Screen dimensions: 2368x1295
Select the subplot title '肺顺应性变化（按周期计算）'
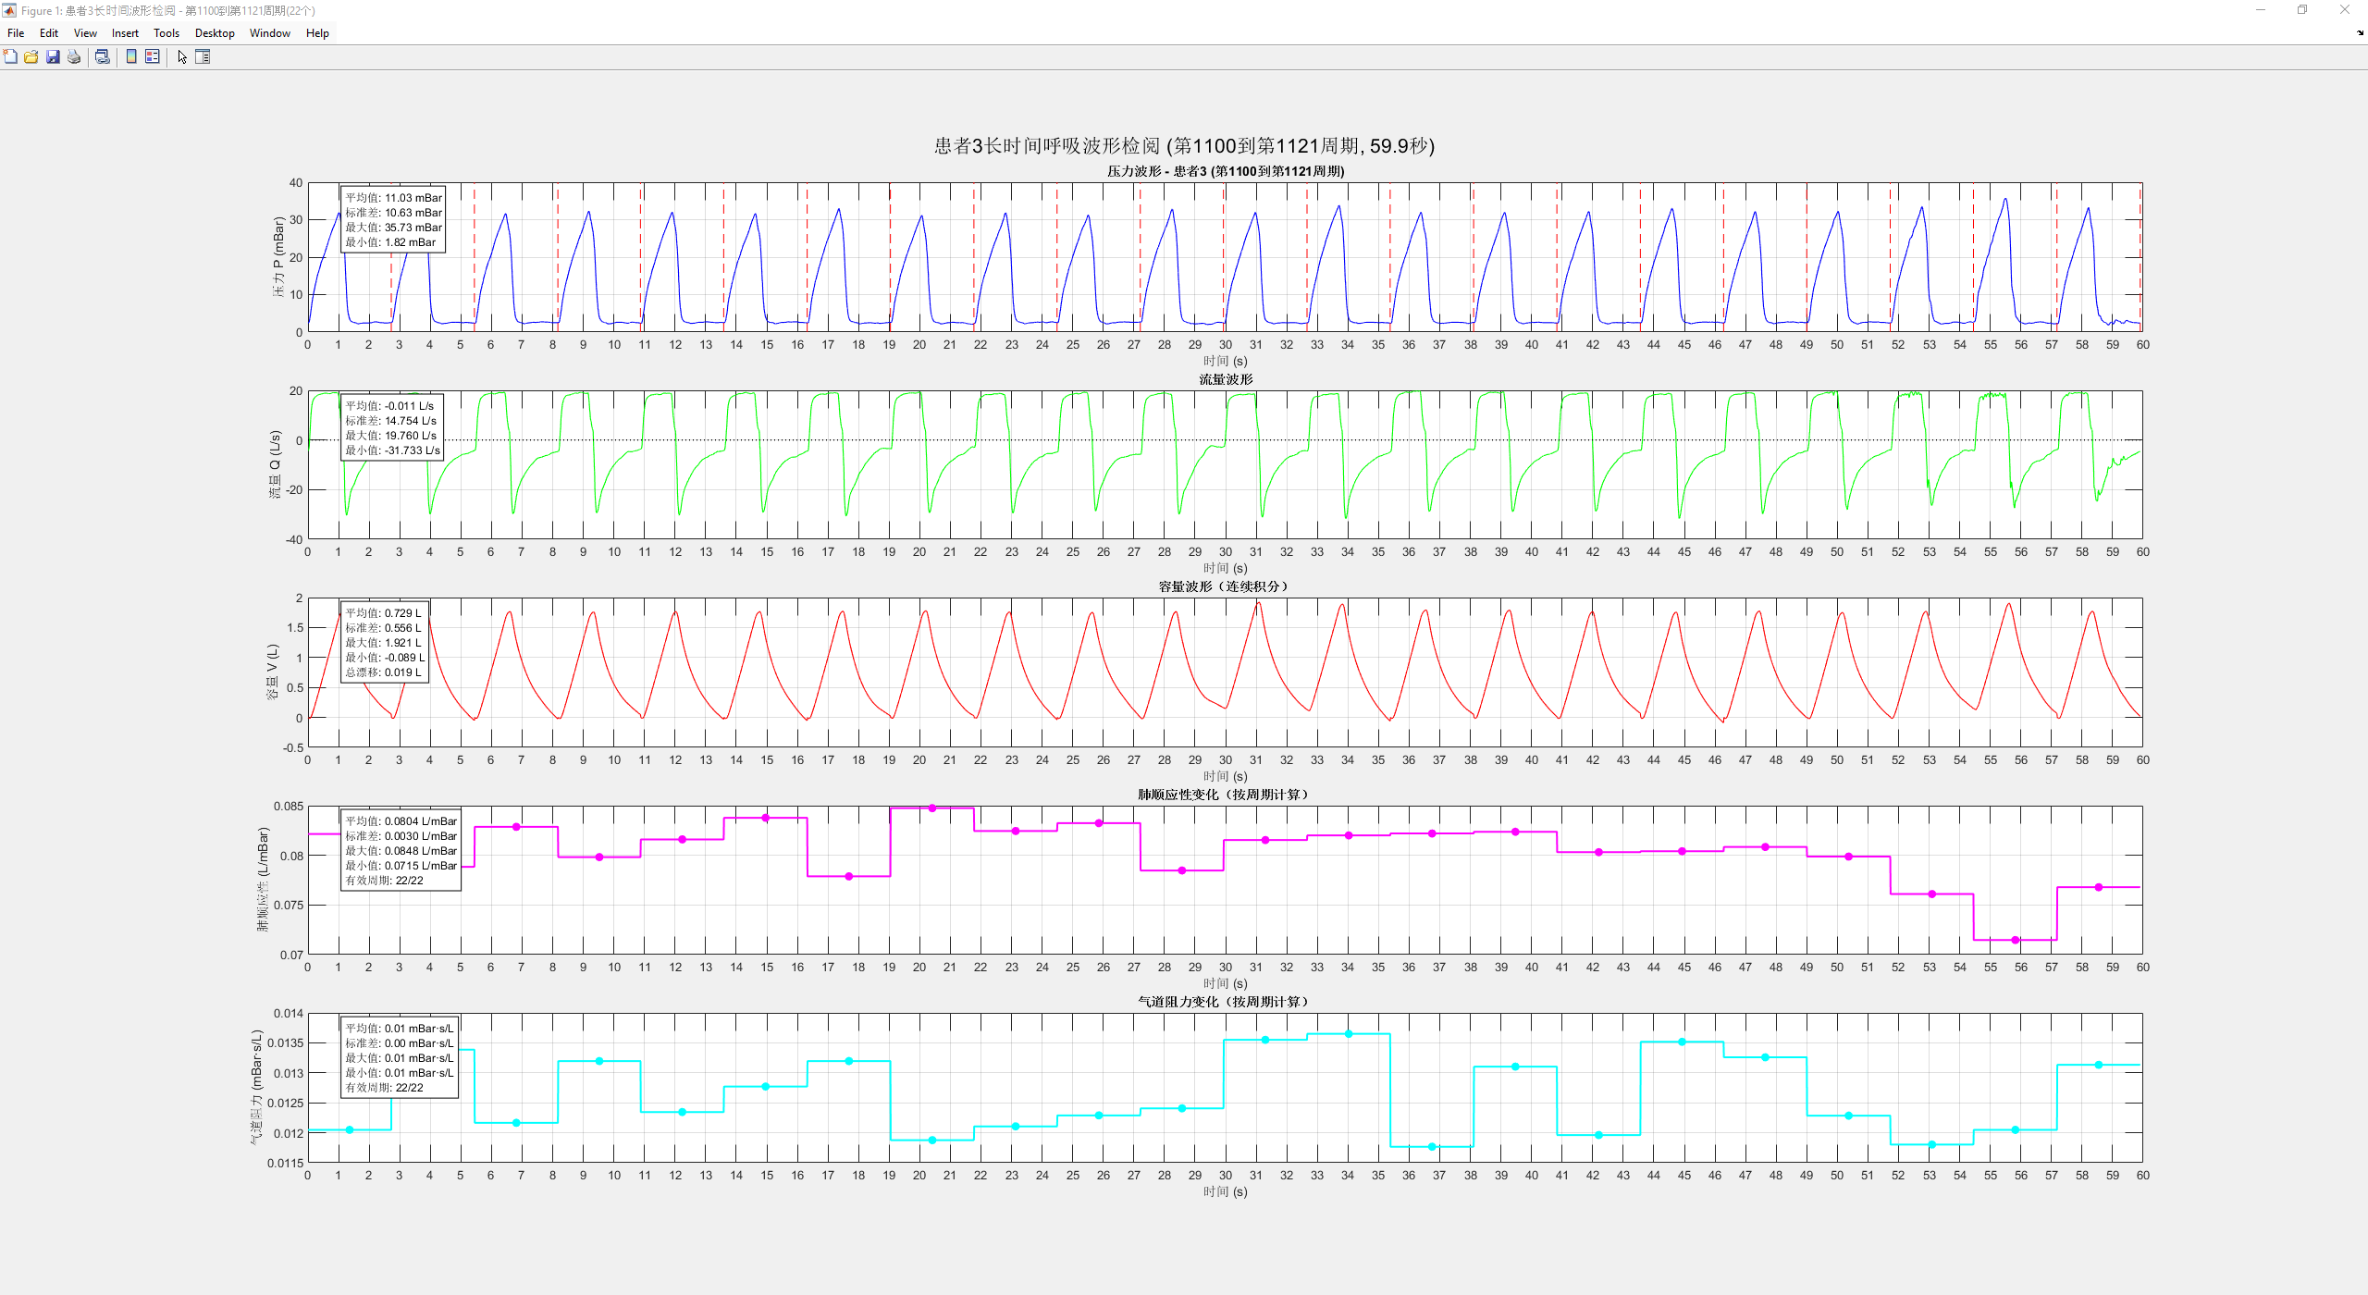1224,795
